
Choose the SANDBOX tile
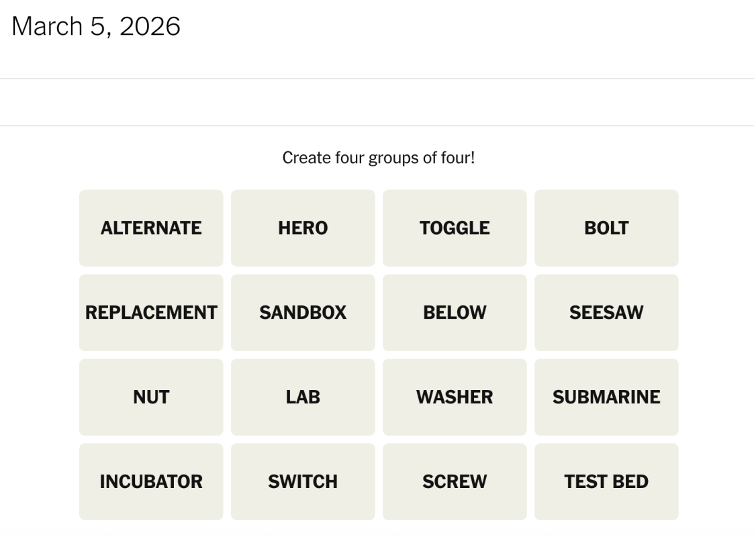click(302, 312)
